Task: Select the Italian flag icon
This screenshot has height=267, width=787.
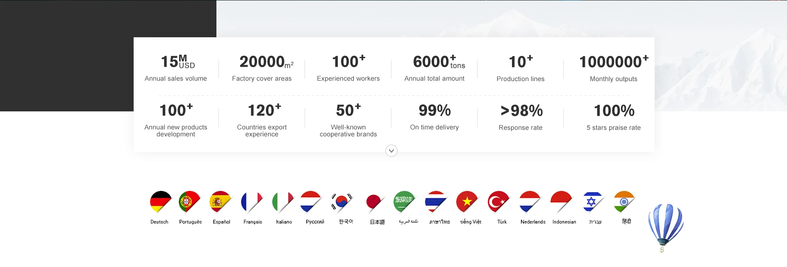Action: coord(283,202)
